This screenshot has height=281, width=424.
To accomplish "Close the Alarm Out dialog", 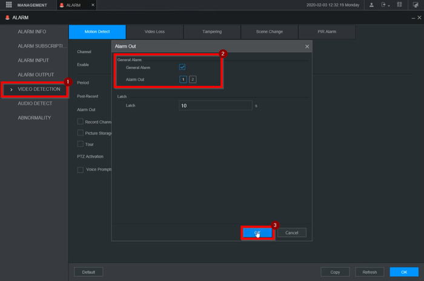I will click(x=307, y=47).
